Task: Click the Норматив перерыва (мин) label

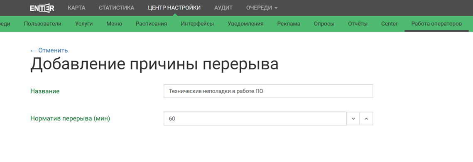Action: point(70,118)
